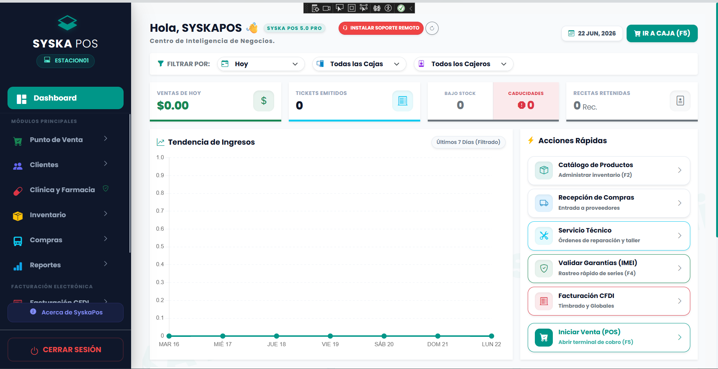Click the LUN 22 data point on chart
The image size is (718, 369).
tap(491, 336)
